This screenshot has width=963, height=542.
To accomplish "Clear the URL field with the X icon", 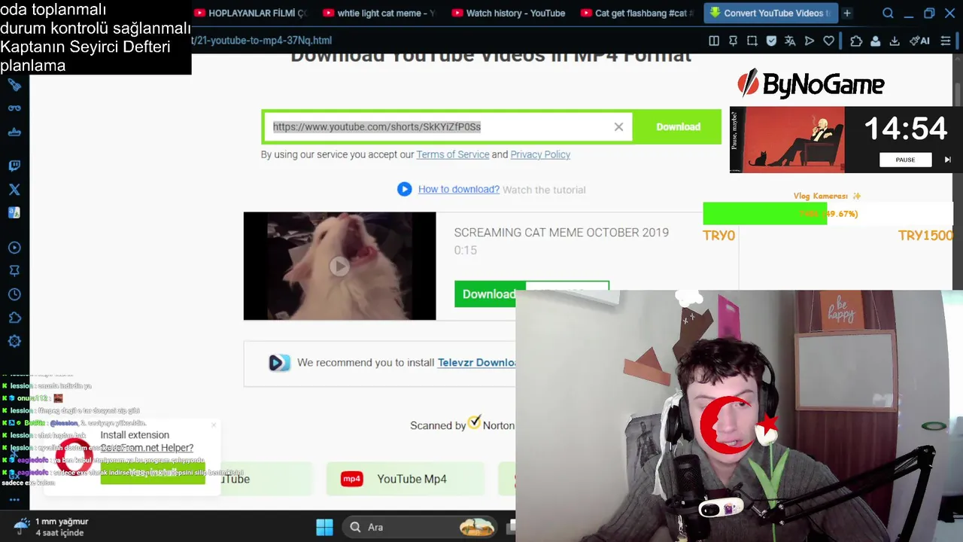I will pyautogui.click(x=618, y=126).
